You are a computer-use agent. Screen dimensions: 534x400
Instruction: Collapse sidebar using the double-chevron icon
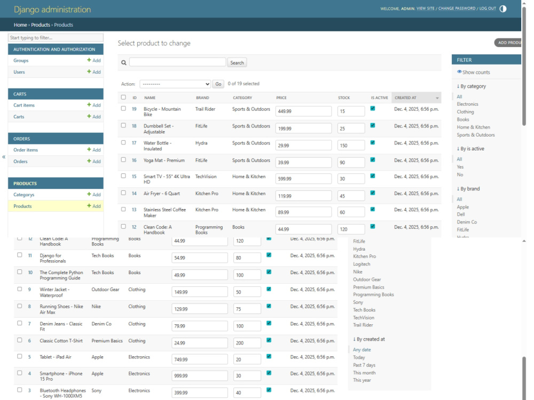tap(4, 157)
